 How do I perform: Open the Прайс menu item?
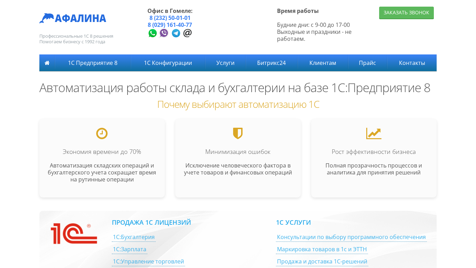367,63
